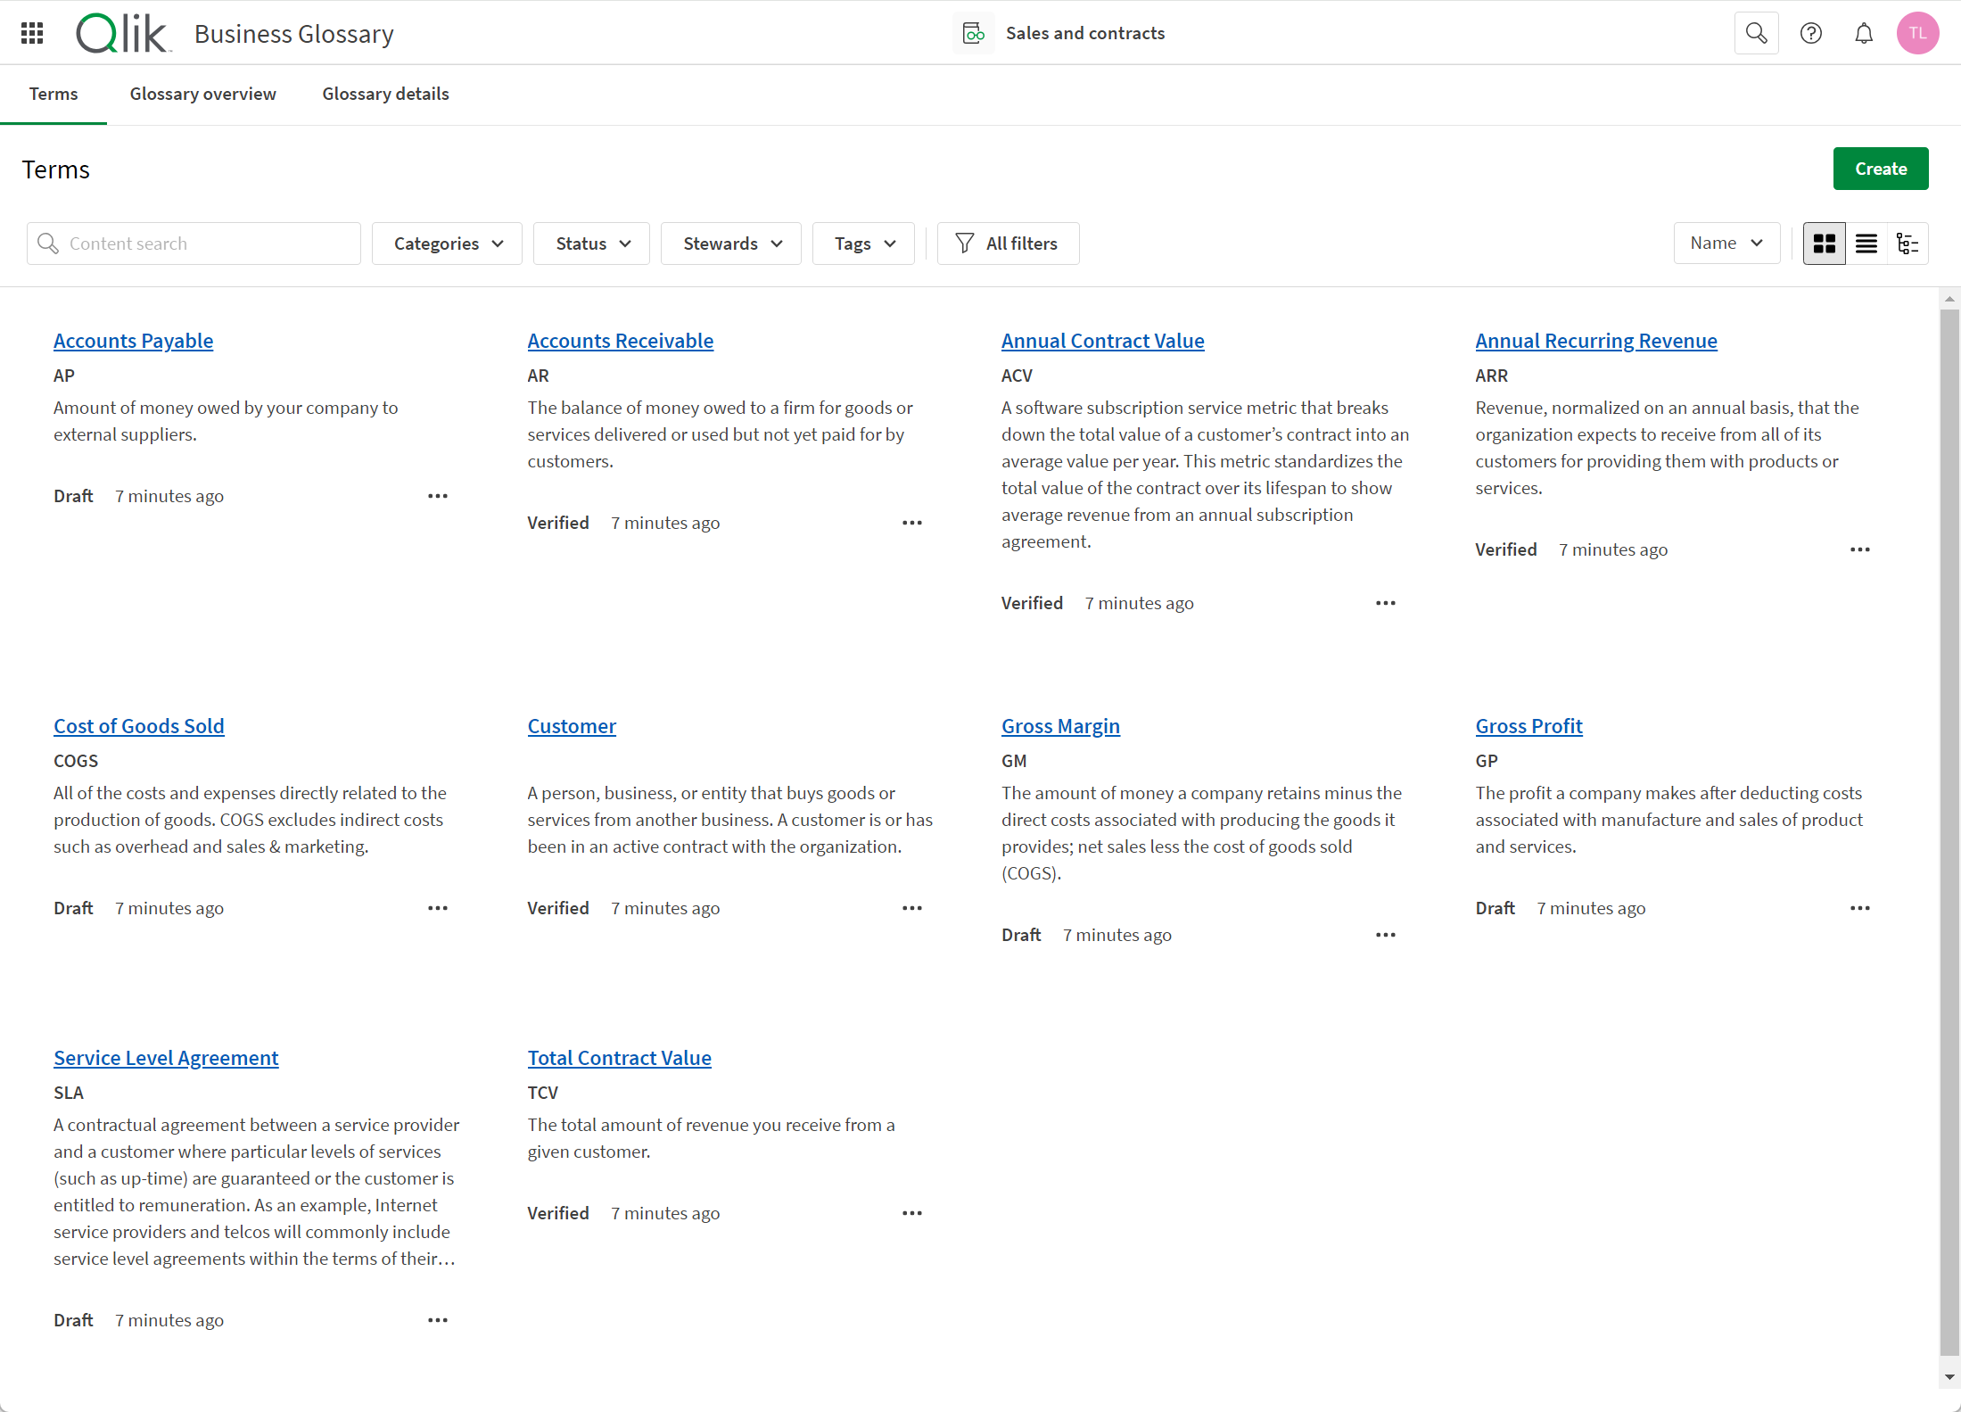Switch to the Glossary overview tab
This screenshot has width=1961, height=1412.
coord(202,95)
